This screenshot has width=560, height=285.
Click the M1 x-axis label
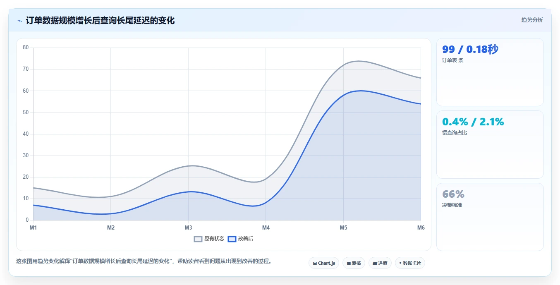33,228
